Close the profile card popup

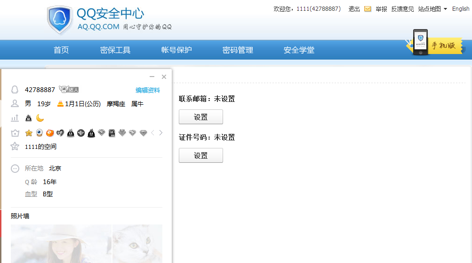coord(164,77)
